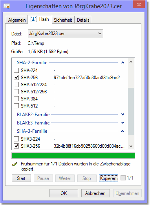Click the hash list scrollbar down arrow
150x206 pixels.
[x=131, y=146]
